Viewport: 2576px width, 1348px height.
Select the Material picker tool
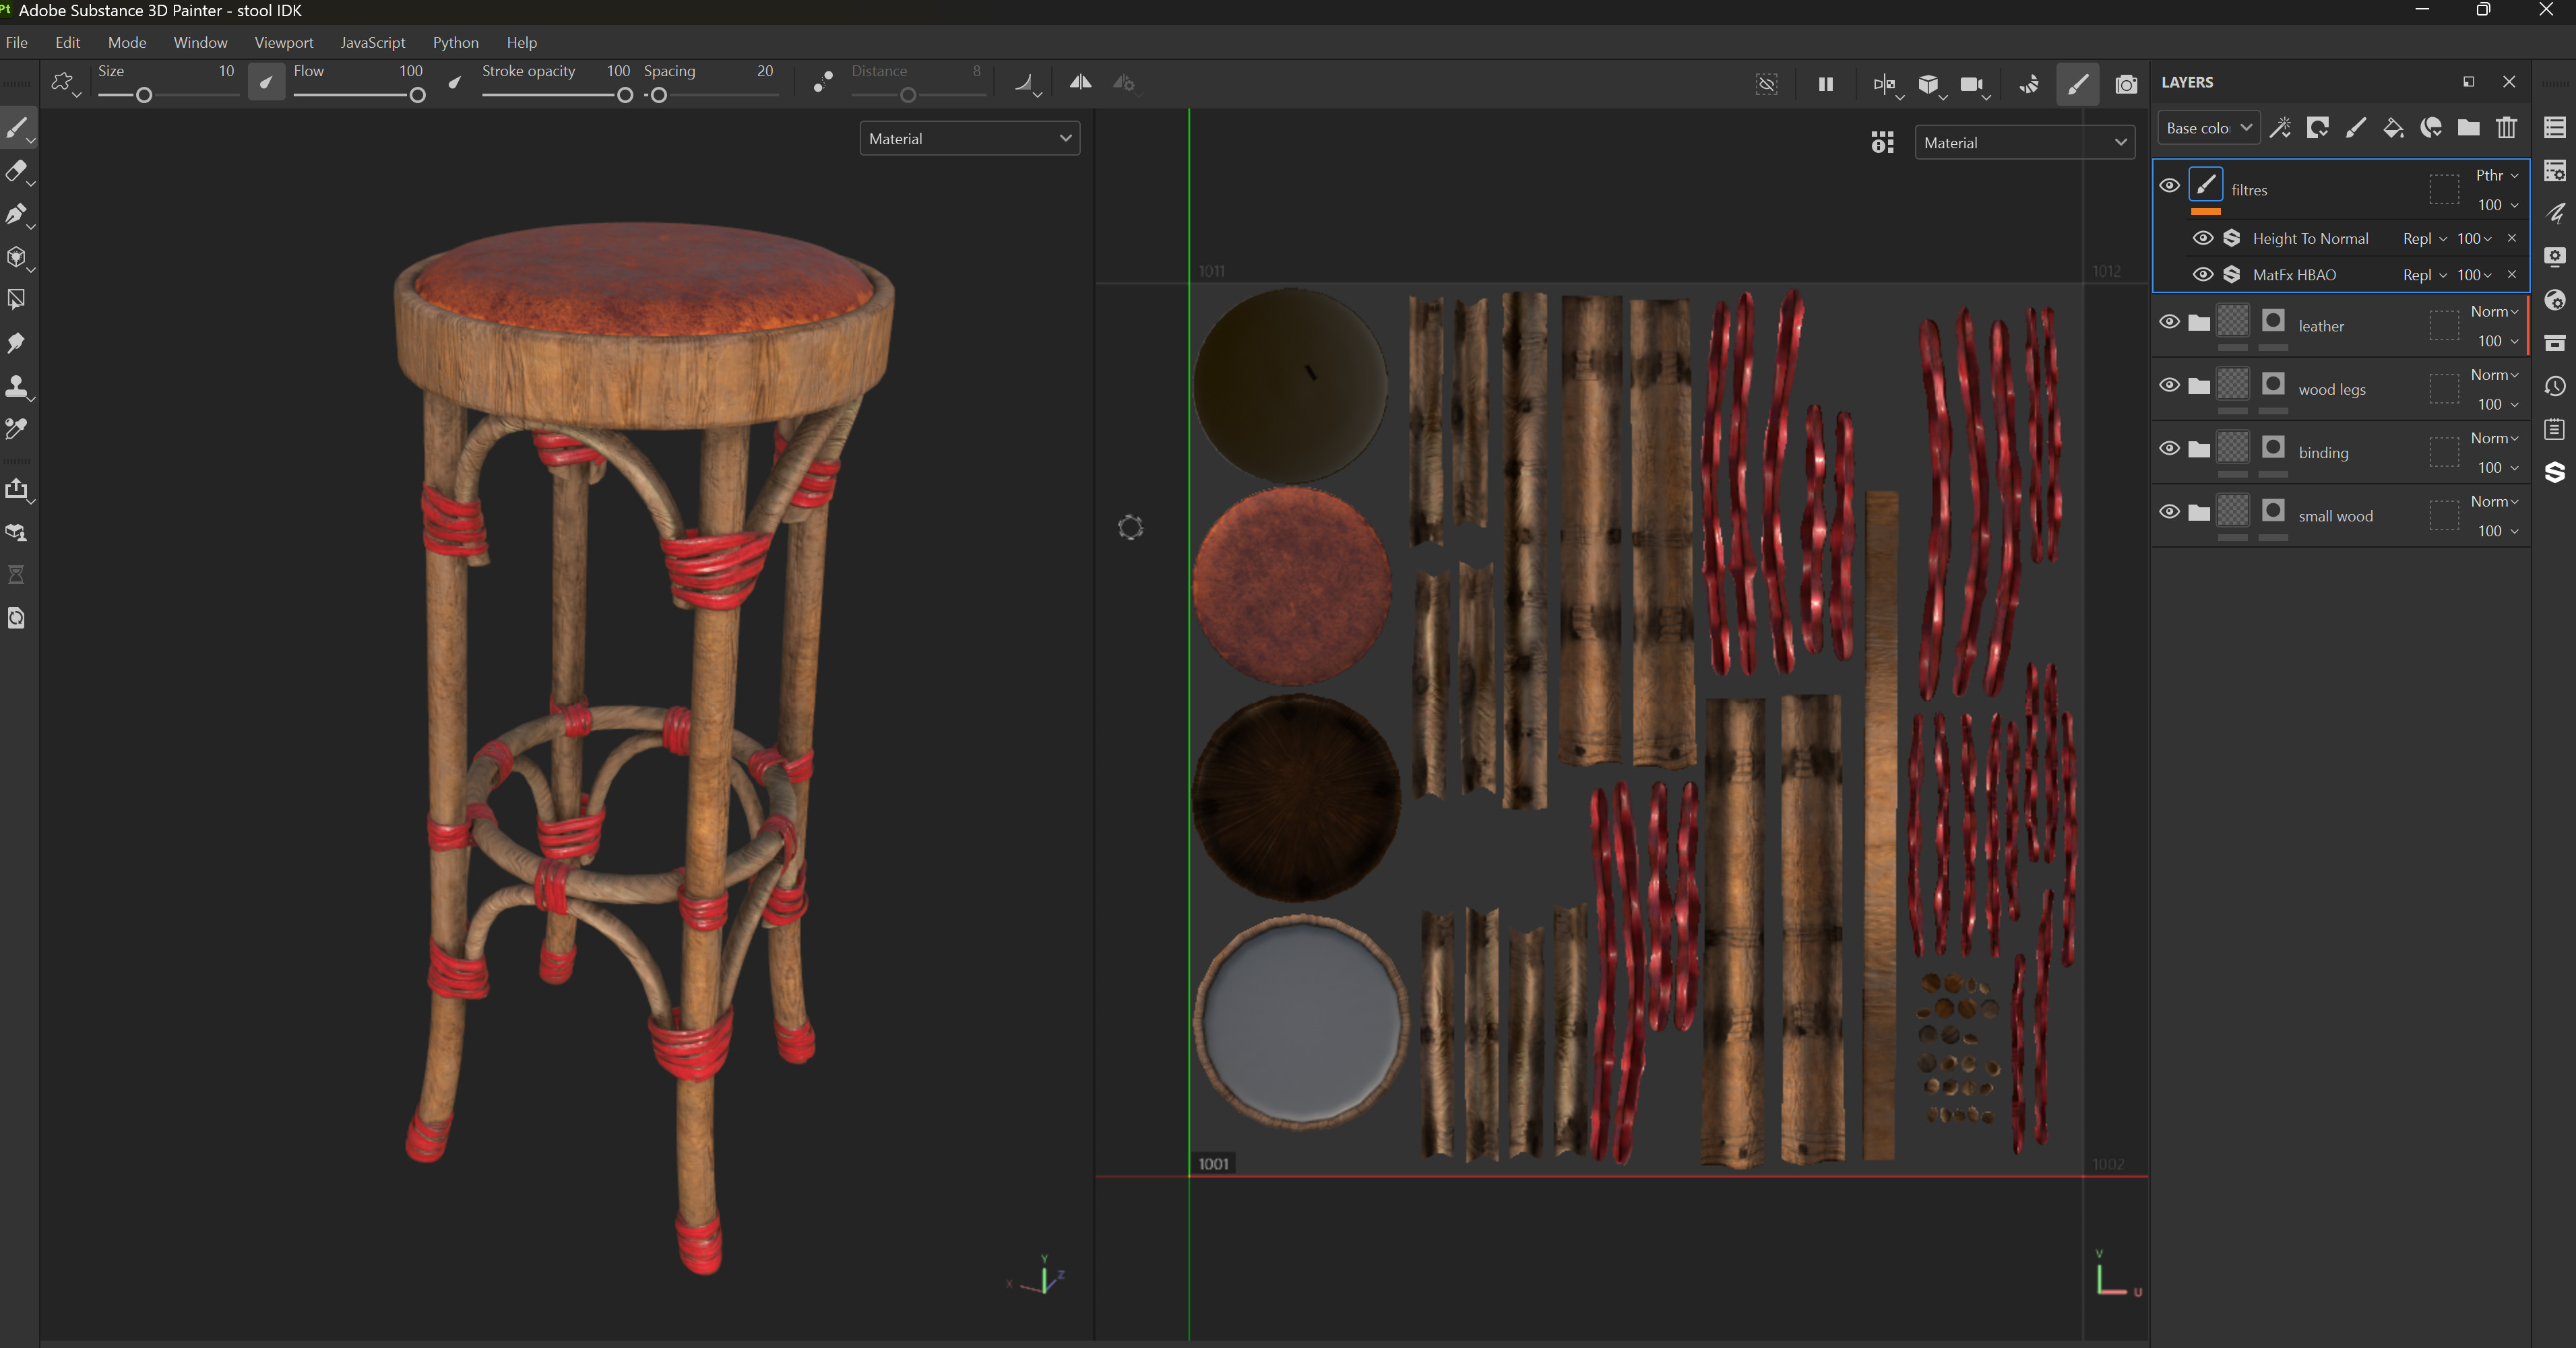(17, 429)
